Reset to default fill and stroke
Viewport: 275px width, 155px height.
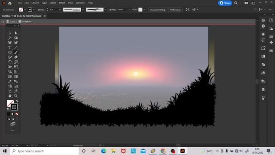pos(8,109)
